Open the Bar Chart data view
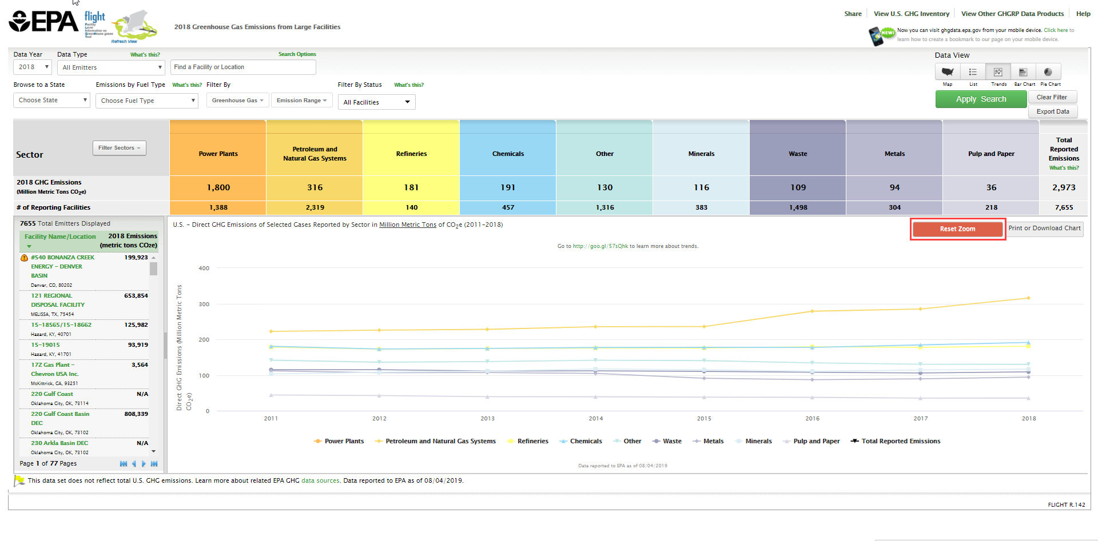This screenshot has height=541, width=1098. [x=1023, y=72]
